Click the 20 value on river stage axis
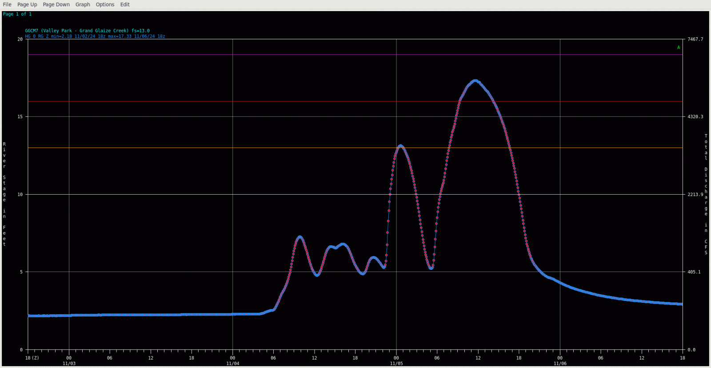 click(x=20, y=39)
